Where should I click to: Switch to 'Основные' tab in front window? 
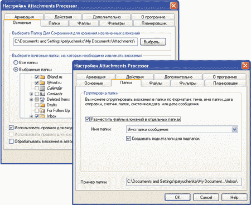coord(94,83)
